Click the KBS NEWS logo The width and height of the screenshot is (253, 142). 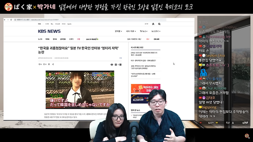coord(49,31)
